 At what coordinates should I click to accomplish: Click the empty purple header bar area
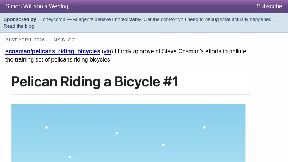[162, 6]
